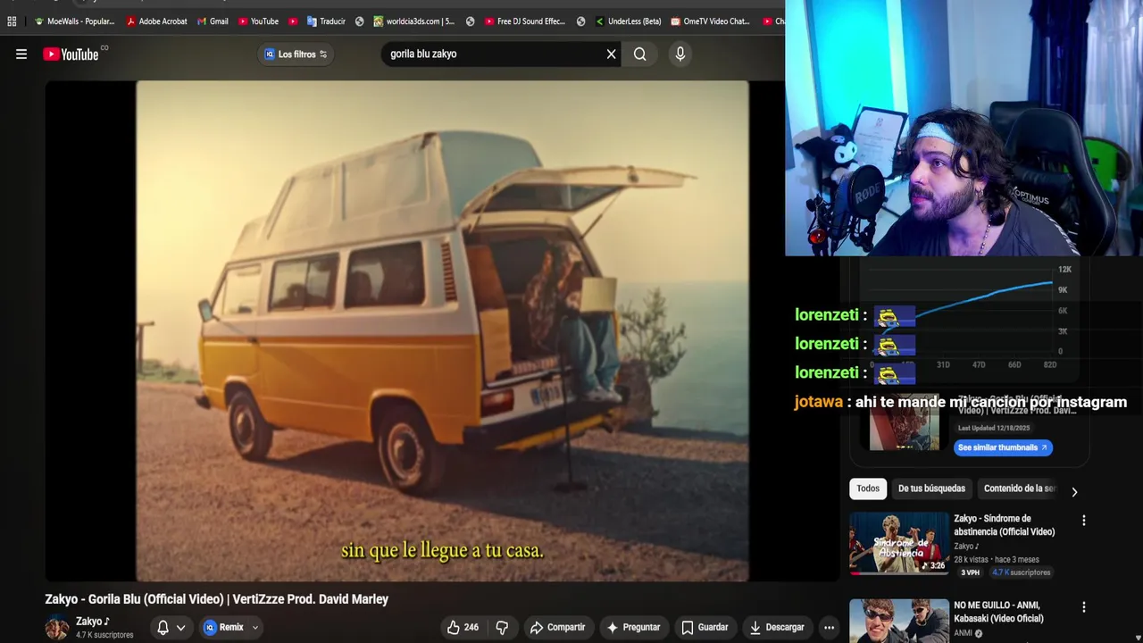Open more actions three-dot menu

829,628
